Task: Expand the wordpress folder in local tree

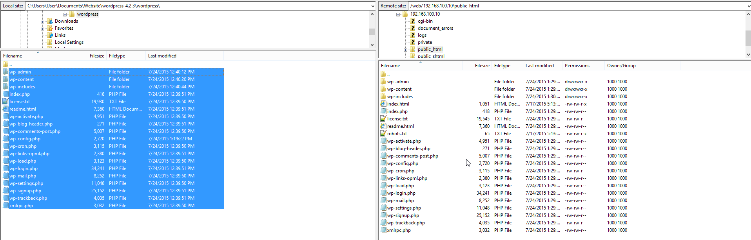Action: pyautogui.click(x=65, y=14)
